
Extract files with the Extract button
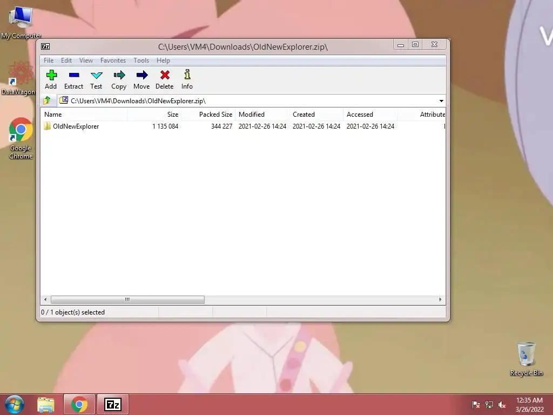tap(73, 80)
